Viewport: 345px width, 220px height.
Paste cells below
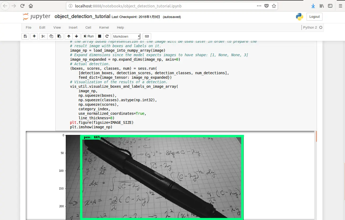click(59, 36)
